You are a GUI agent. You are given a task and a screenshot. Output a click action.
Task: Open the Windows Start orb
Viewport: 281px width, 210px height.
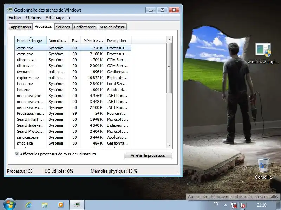pyautogui.click(x=9, y=205)
